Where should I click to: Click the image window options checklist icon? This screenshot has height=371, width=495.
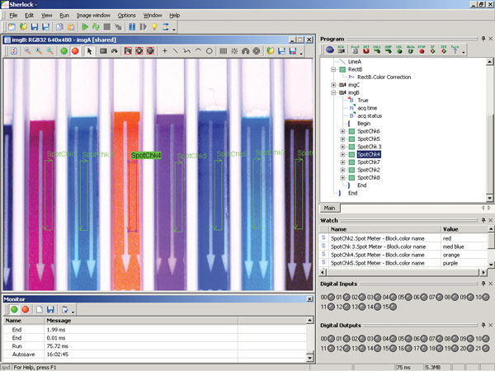13,51
